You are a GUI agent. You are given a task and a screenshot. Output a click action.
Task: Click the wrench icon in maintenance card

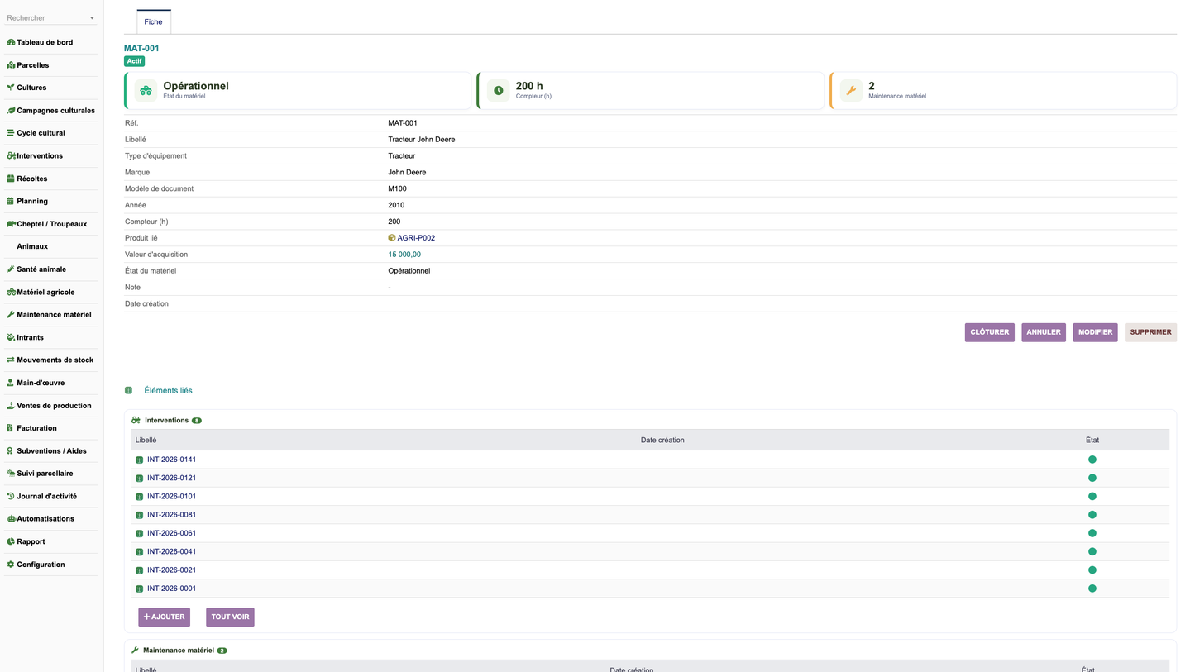[851, 91]
